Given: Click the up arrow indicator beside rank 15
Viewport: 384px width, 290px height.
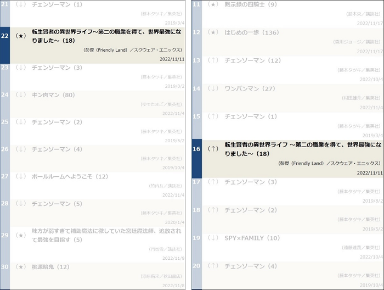Looking at the screenshot, I should point(213,116).
